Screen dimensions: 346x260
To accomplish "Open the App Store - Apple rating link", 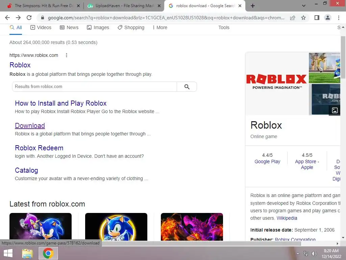I will point(307,165).
